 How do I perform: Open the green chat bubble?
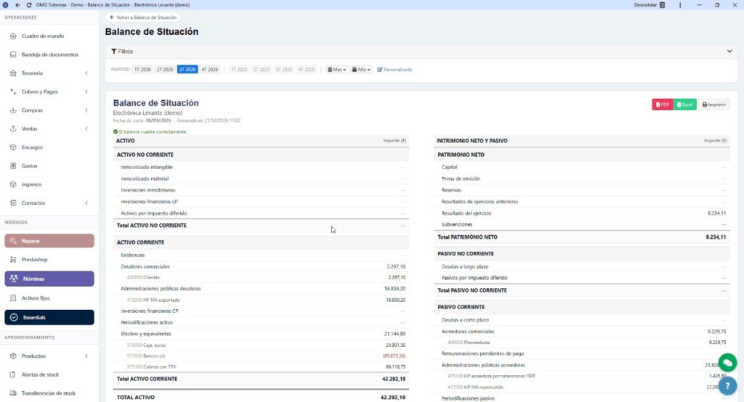[727, 363]
